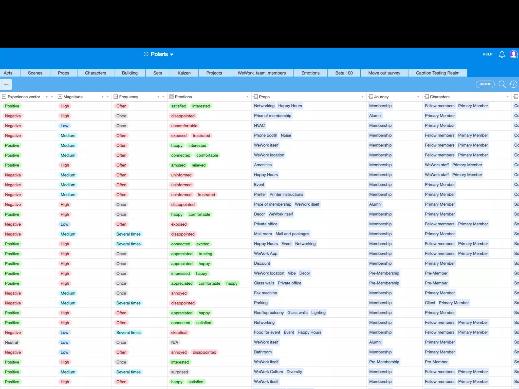Image resolution: width=519 pixels, height=389 pixels.
Task: Click the SHARE button
Action: tap(485, 84)
